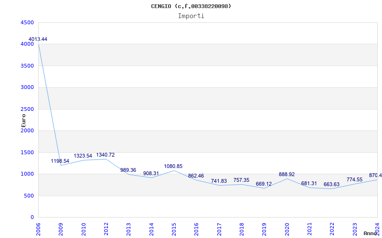Screen dimensions: 382x238
Task: Click the x-axis year 2009
Action: point(61,229)
